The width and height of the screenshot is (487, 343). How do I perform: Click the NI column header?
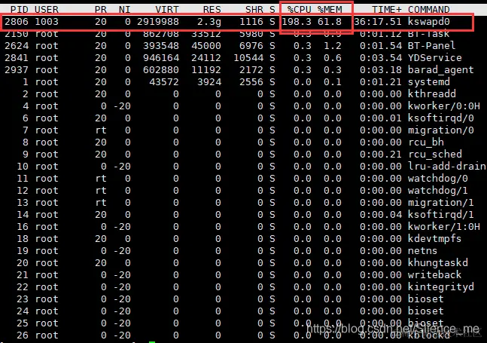click(x=124, y=9)
